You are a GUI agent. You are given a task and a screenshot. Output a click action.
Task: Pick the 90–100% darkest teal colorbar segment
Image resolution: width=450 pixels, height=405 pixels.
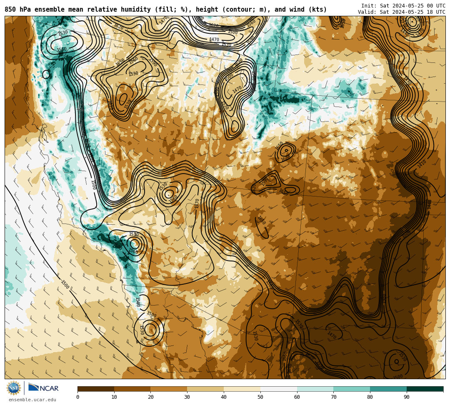click(x=425, y=389)
